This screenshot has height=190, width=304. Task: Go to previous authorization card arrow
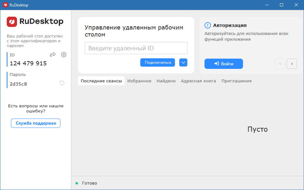(x=280, y=64)
